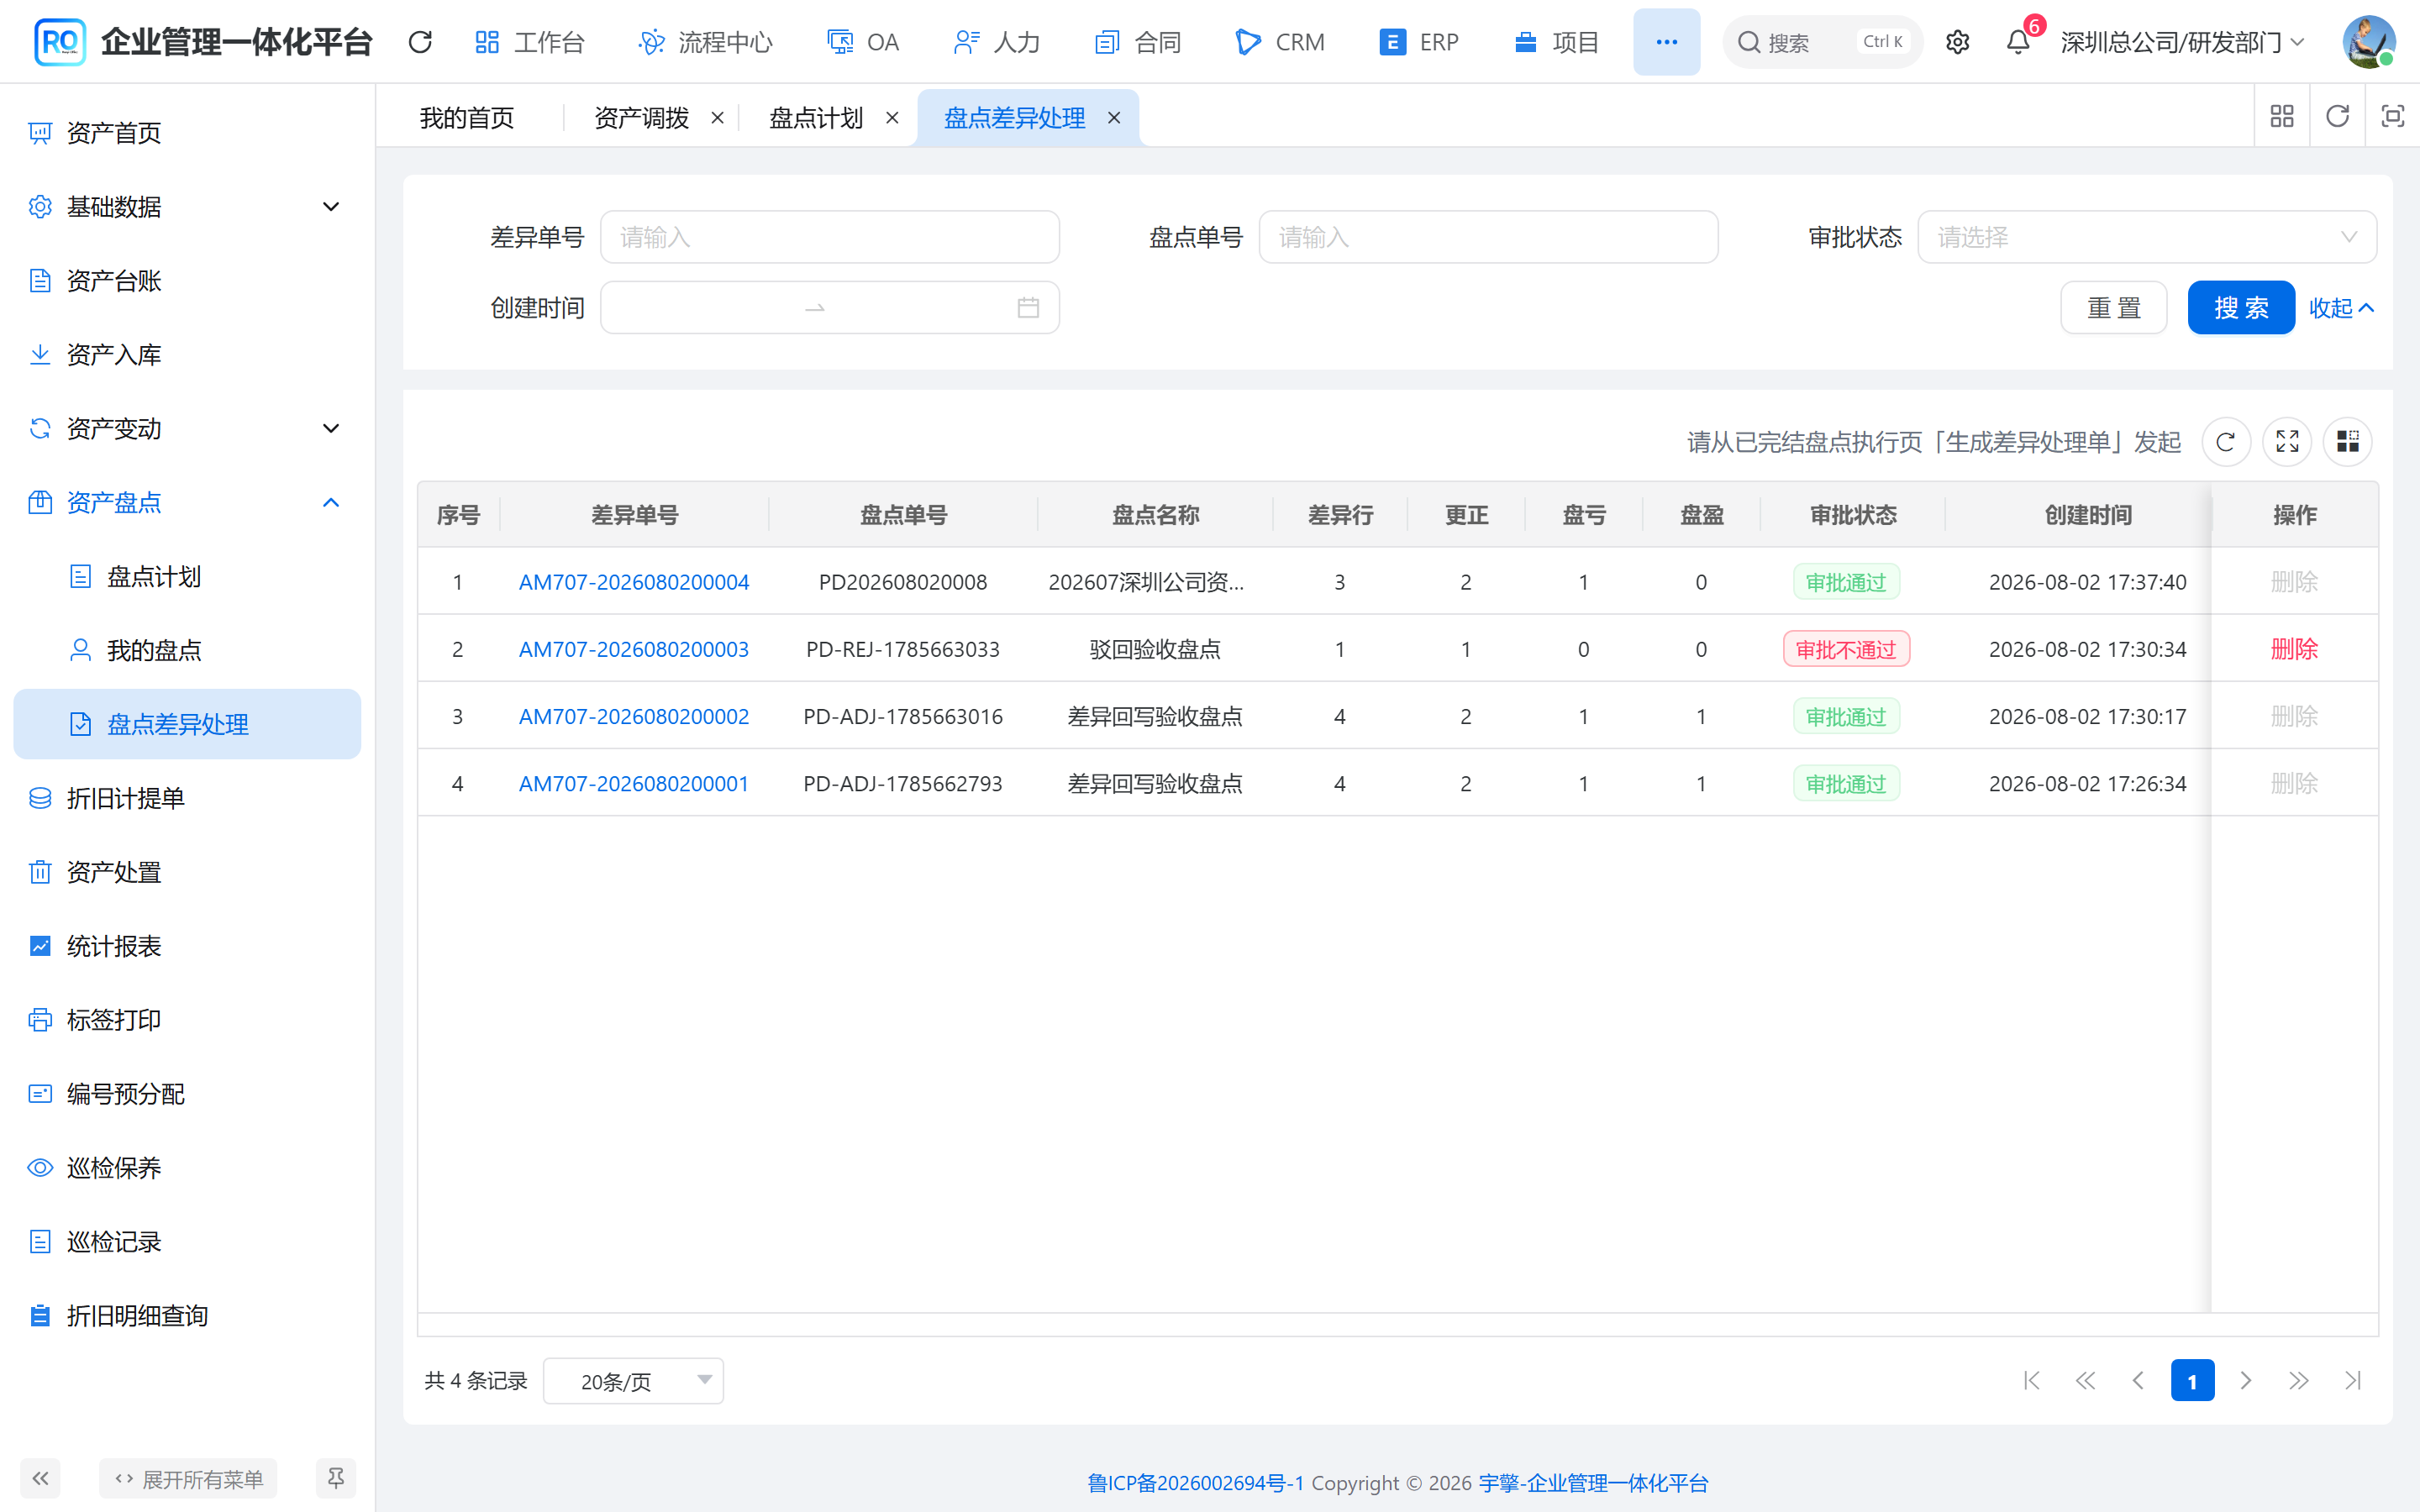The width and height of the screenshot is (2420, 1512).
Task: Click the 重置 button
Action: pyautogui.click(x=2113, y=308)
